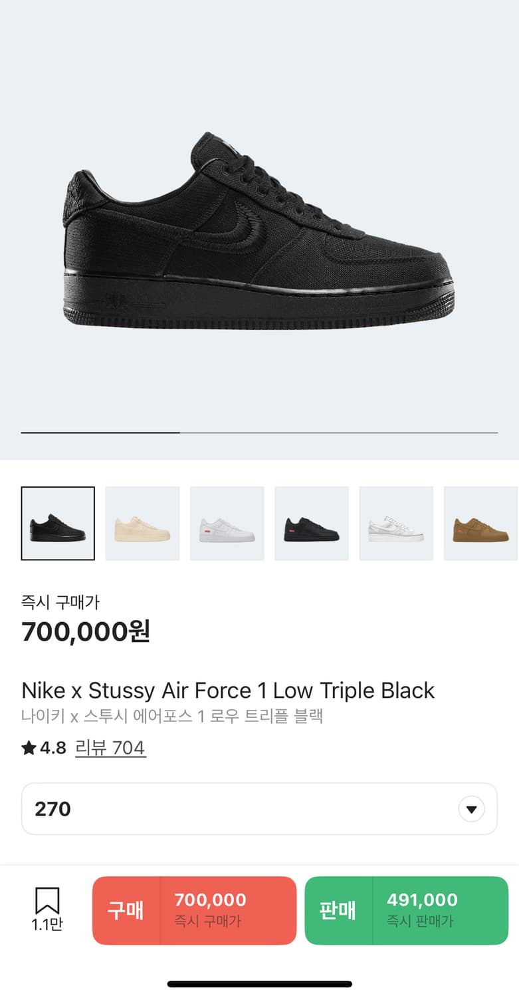This screenshot has width=519, height=998.
Task: Select the brown wheat shoe thumbnail
Action: tap(481, 524)
